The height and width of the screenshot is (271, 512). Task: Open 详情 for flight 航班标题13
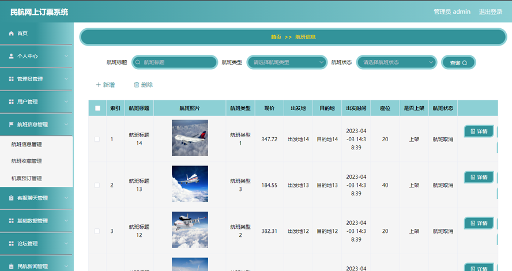coord(479,178)
